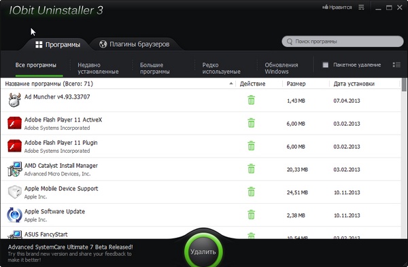Click the globe icon on browser plugins tab
The width and height of the screenshot is (408, 267).
(103, 44)
